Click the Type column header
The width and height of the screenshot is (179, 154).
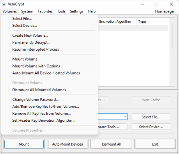point(152,22)
